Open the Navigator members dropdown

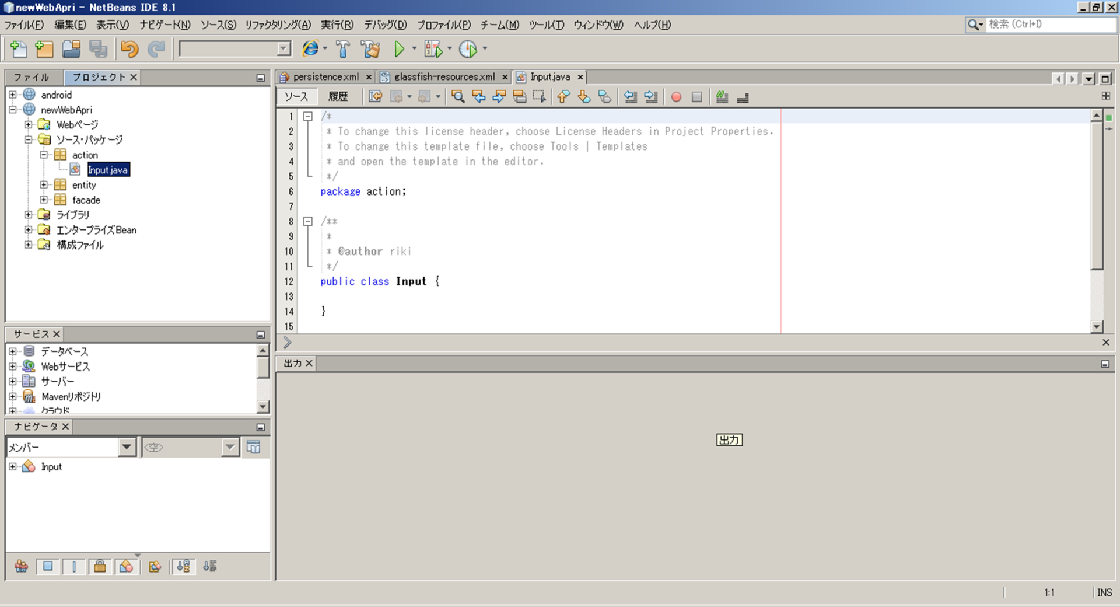click(x=127, y=447)
